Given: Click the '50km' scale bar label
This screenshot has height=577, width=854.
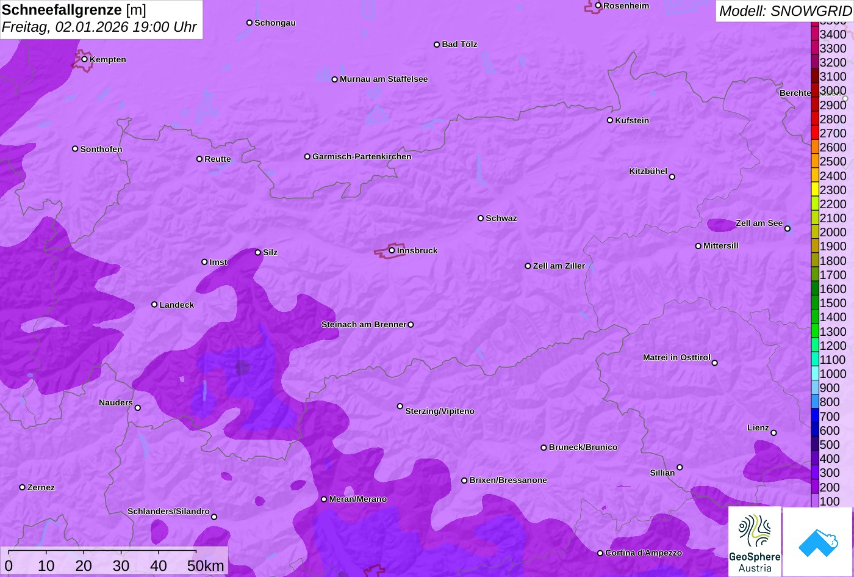Looking at the screenshot, I should coord(206,566).
